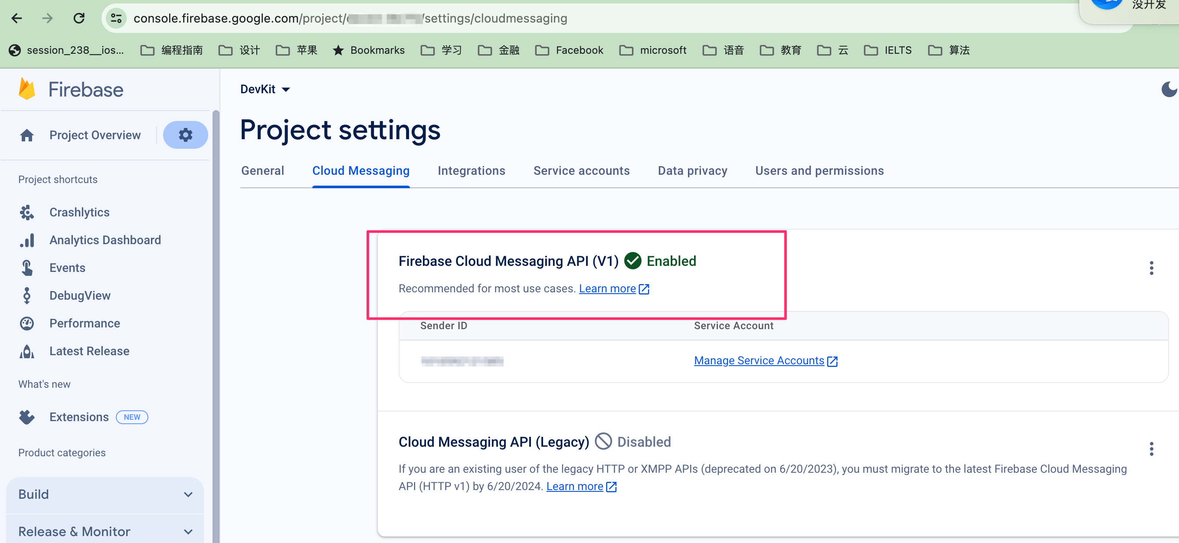Open Learn more for the legacy API

[575, 486]
